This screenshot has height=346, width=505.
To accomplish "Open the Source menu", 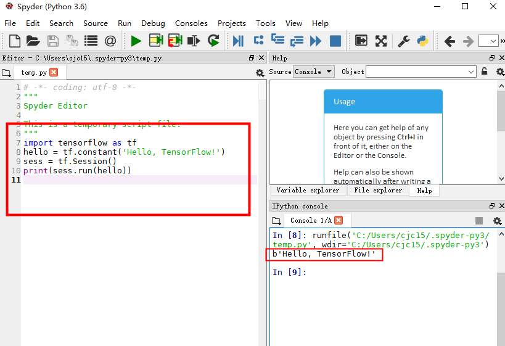I will [96, 23].
